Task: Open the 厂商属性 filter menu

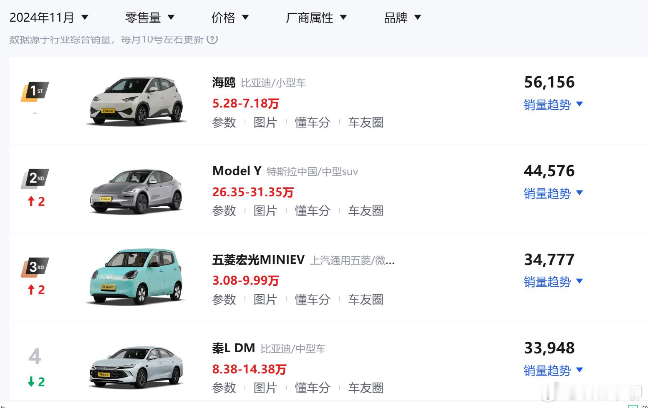Action: tap(316, 18)
